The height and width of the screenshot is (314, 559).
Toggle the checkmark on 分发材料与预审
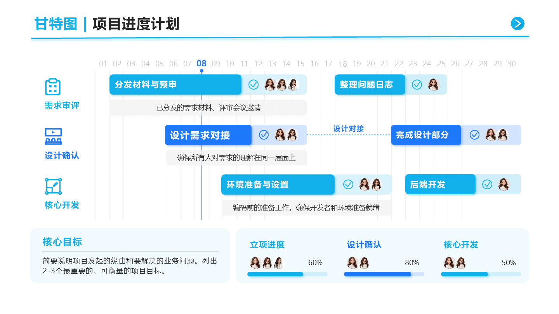pyautogui.click(x=253, y=85)
